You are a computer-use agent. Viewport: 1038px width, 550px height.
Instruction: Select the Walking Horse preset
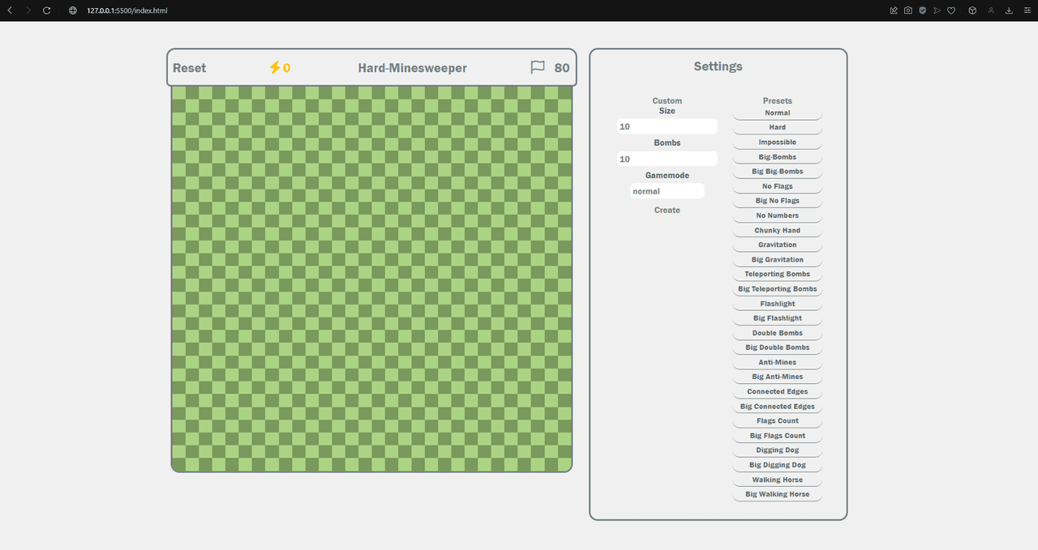778,480
